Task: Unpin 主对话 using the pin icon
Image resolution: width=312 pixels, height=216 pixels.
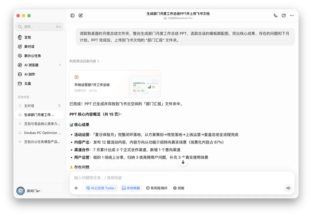Action: point(59,106)
